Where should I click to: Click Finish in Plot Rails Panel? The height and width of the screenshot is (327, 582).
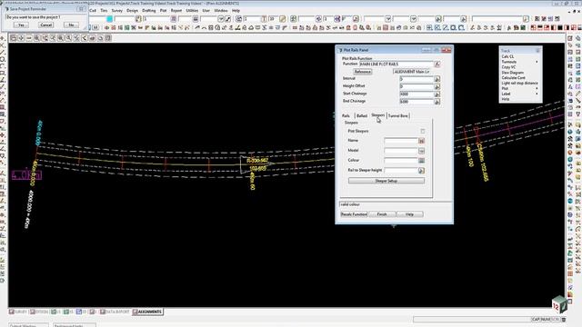pyautogui.click(x=382, y=214)
